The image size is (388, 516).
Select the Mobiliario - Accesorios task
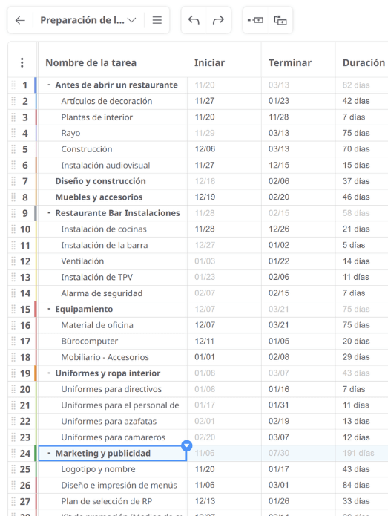point(105,357)
